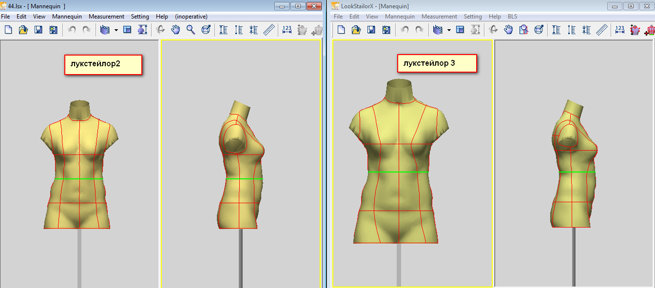
Task: Open File menu in LookStailorX window
Action: (338, 17)
